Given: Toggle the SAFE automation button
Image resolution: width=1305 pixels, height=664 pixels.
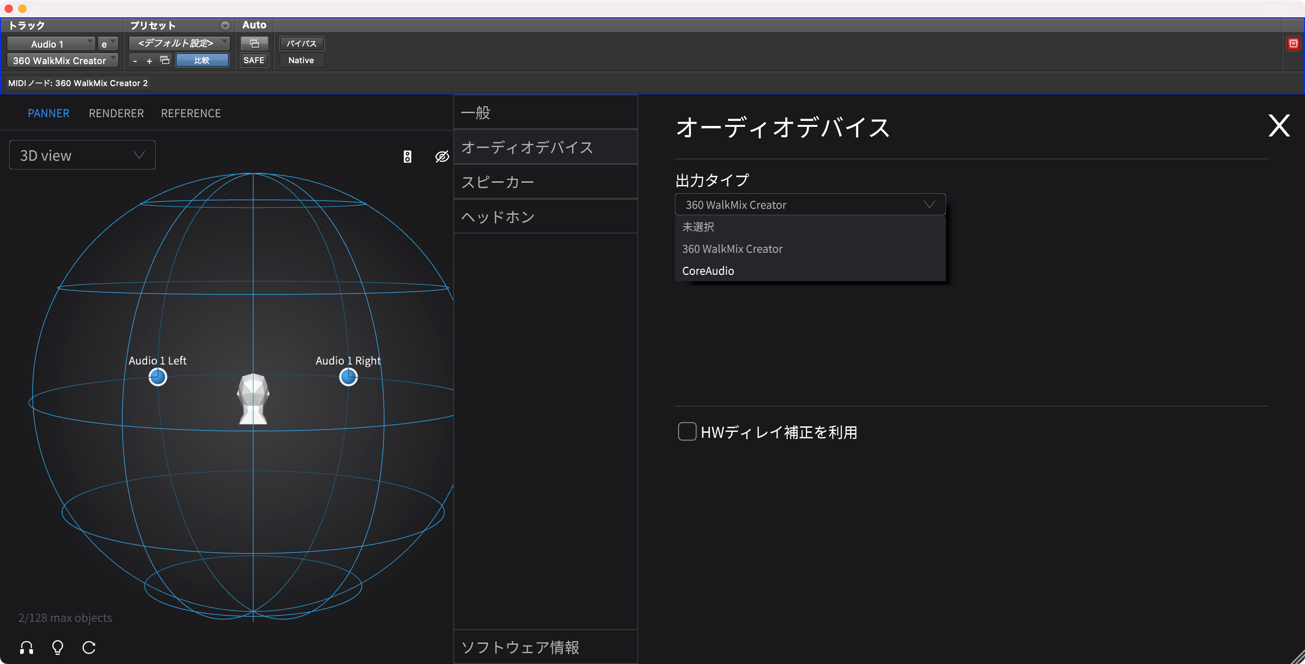Looking at the screenshot, I should (x=254, y=60).
